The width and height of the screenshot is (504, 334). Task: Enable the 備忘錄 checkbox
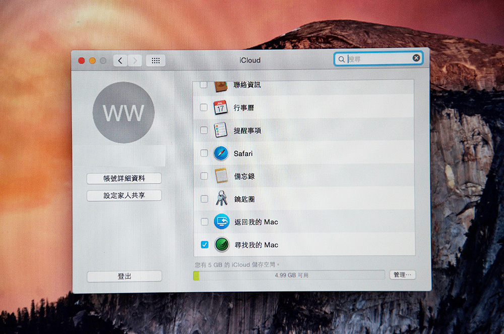(x=204, y=176)
